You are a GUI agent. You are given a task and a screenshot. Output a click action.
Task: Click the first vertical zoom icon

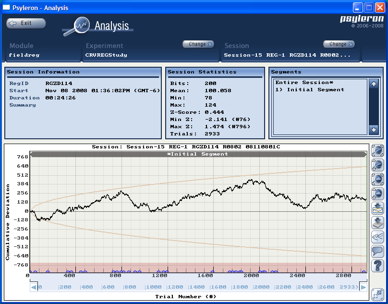point(378,180)
